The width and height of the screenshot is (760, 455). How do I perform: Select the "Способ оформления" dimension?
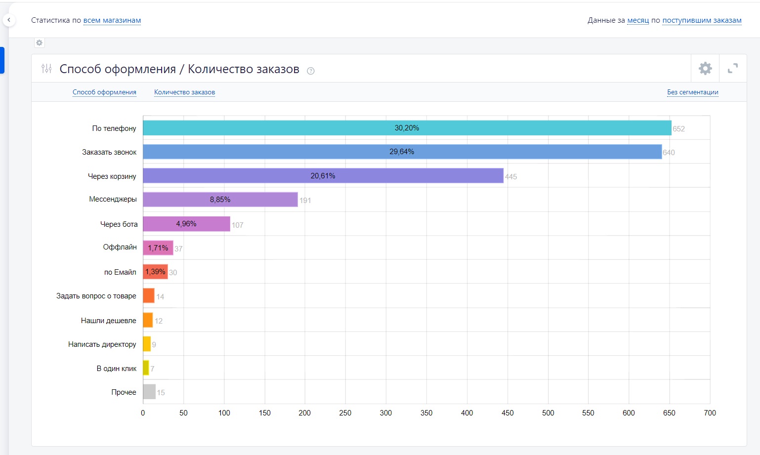click(x=104, y=92)
